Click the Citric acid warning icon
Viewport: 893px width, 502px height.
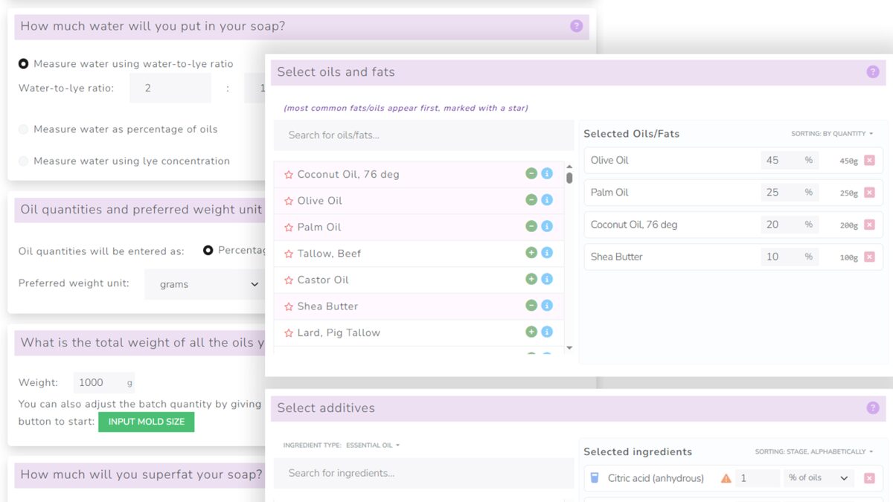click(x=726, y=478)
